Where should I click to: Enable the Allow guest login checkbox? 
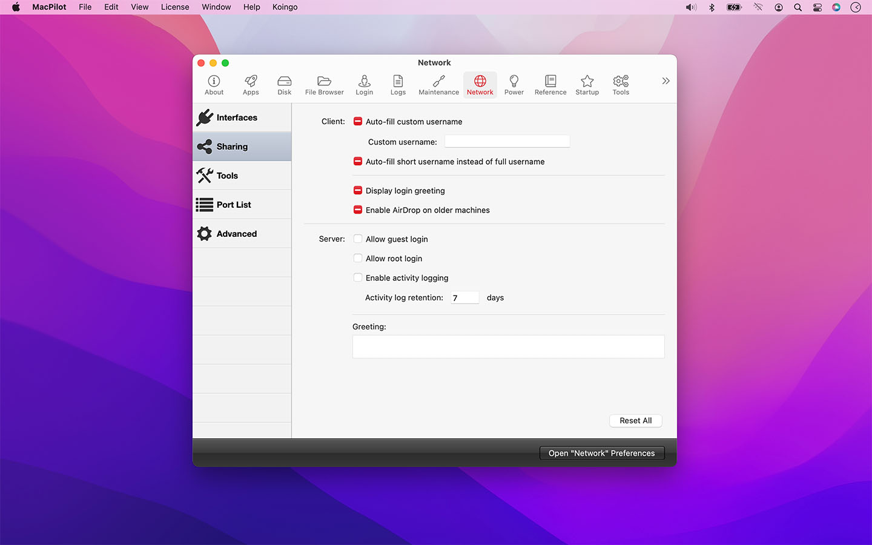coord(358,239)
